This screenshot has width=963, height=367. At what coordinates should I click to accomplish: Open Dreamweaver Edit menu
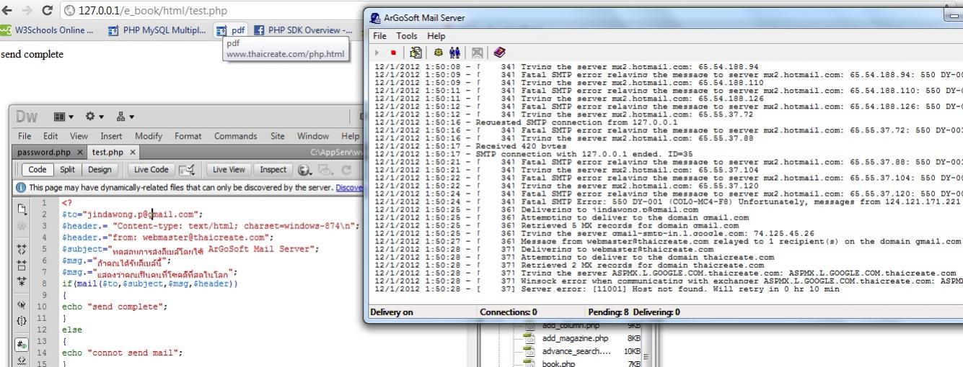click(x=50, y=136)
